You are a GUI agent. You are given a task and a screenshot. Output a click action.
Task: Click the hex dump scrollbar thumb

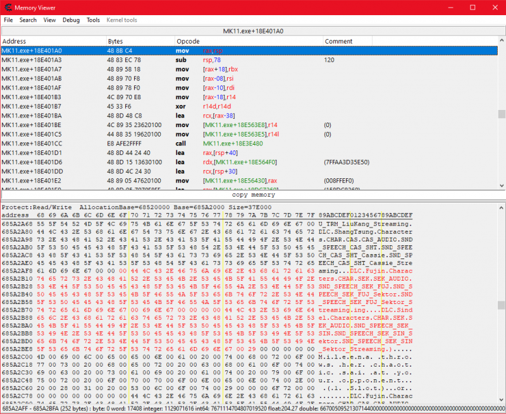coord(502,305)
